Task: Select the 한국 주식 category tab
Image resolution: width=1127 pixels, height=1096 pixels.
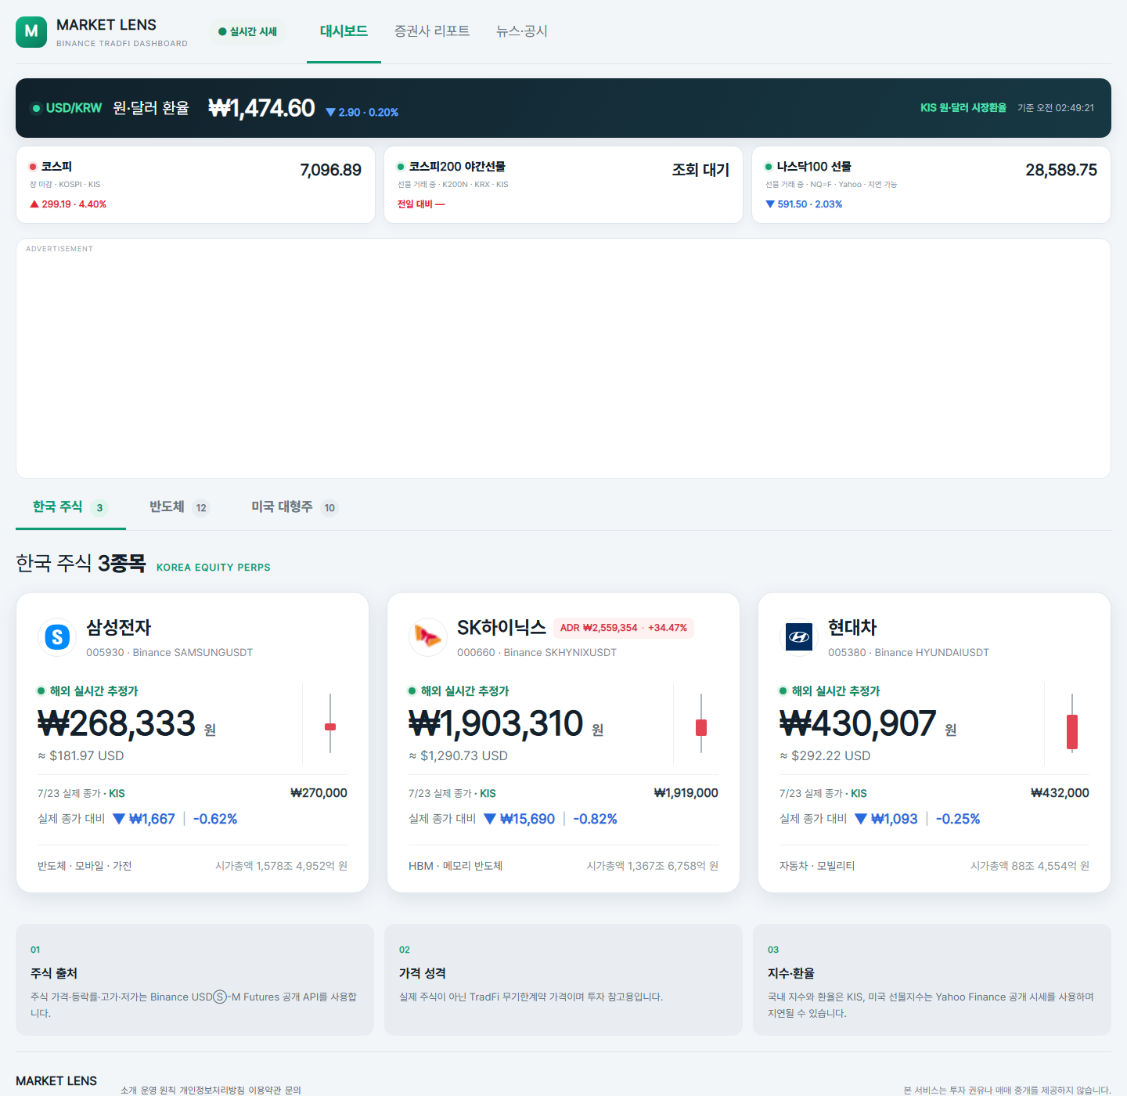Action: [x=70, y=507]
